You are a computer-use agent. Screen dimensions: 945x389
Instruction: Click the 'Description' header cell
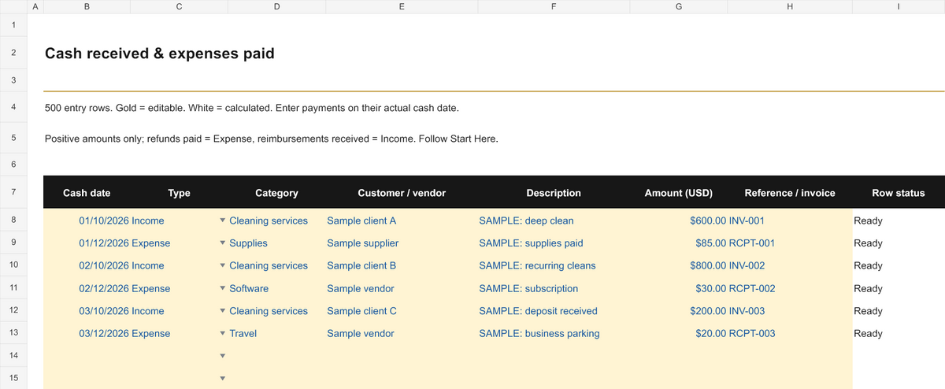coord(554,193)
